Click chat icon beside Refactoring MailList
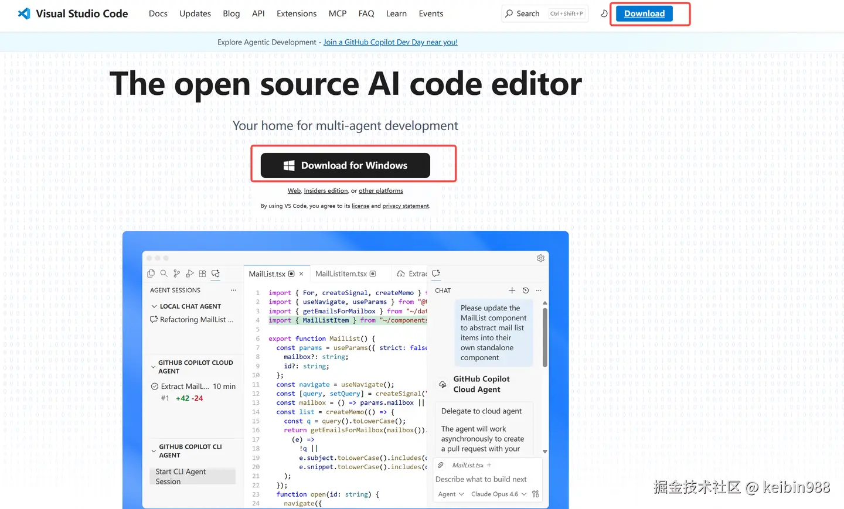The image size is (844, 509). pyautogui.click(x=154, y=320)
